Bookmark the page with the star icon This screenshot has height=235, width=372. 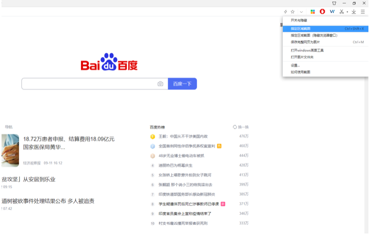293,12
